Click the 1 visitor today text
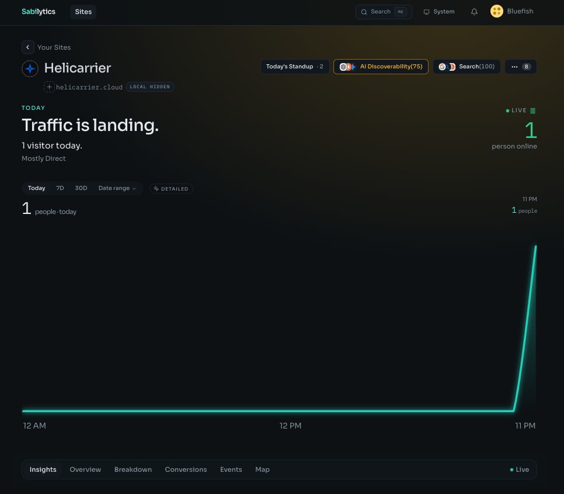The image size is (564, 494). pyautogui.click(x=52, y=146)
